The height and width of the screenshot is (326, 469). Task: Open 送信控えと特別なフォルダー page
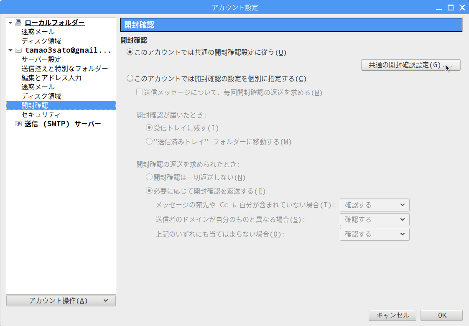65,69
